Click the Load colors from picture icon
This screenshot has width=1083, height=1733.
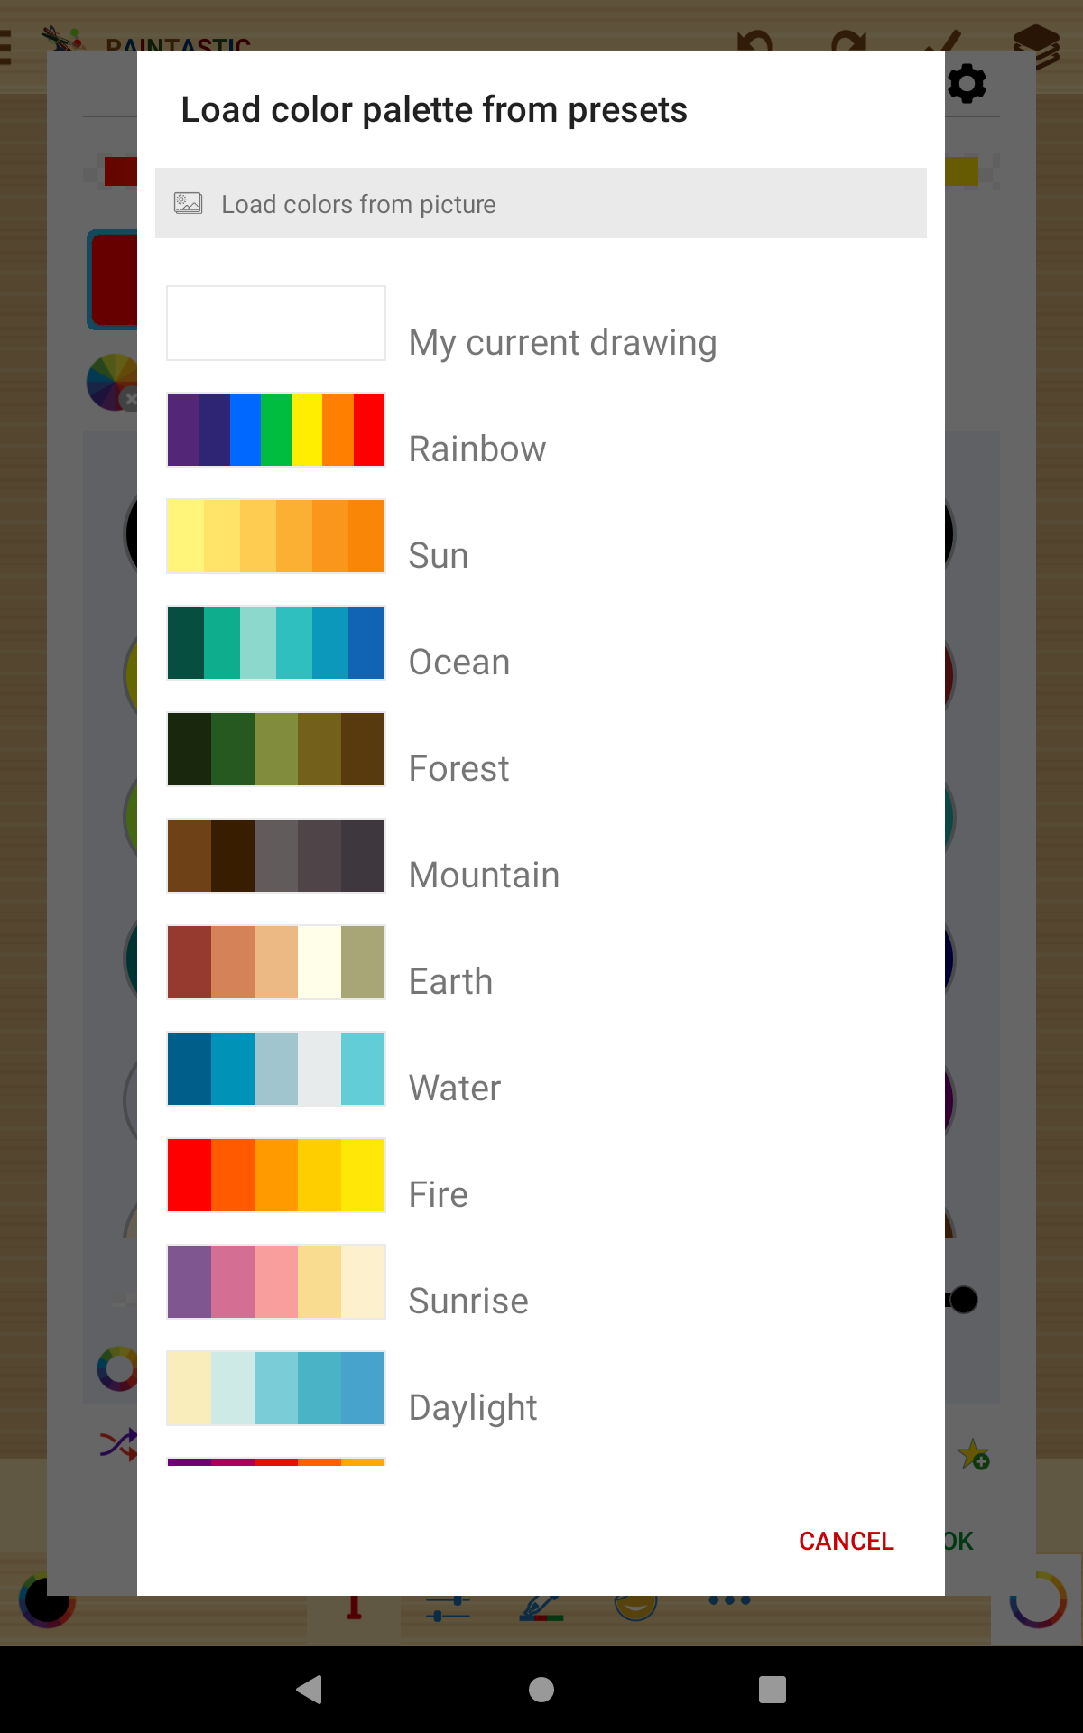(x=188, y=203)
